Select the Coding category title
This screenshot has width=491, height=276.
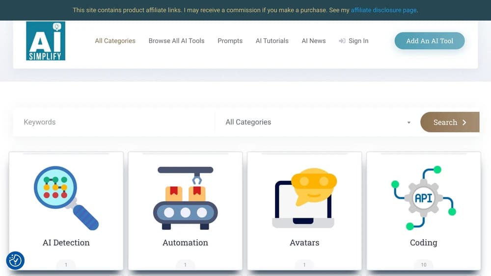[x=423, y=243]
